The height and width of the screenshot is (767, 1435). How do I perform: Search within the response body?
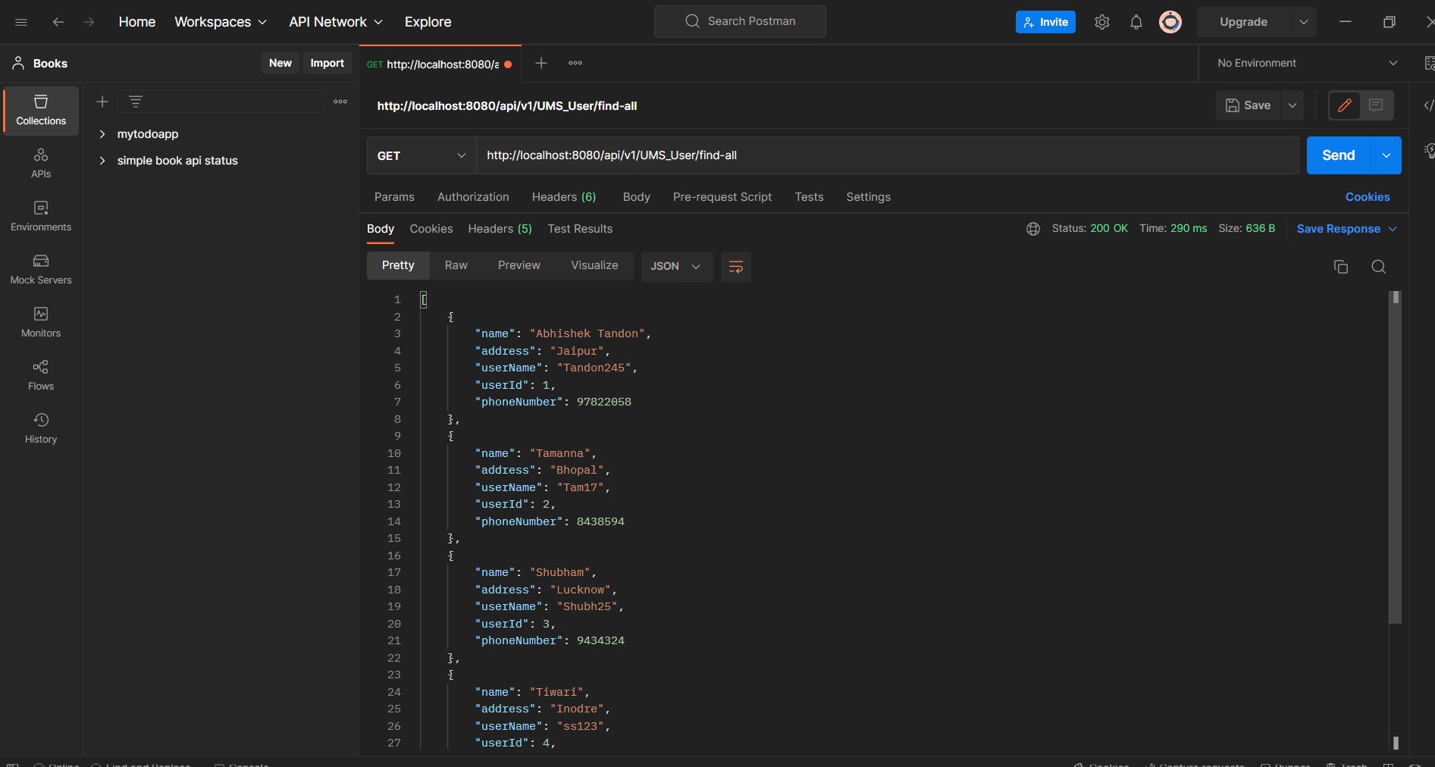click(x=1378, y=267)
